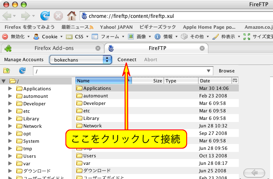273x179 pixels.
Task: Click the Abort button
Action: click(x=150, y=60)
